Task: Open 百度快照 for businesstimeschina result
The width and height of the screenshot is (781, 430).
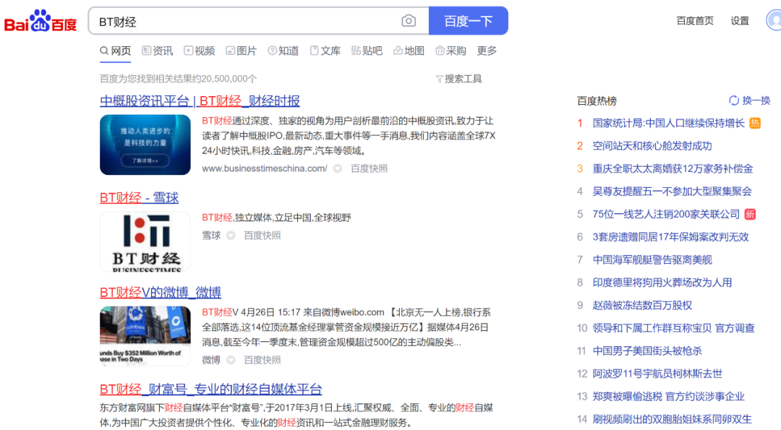Action: (x=369, y=168)
